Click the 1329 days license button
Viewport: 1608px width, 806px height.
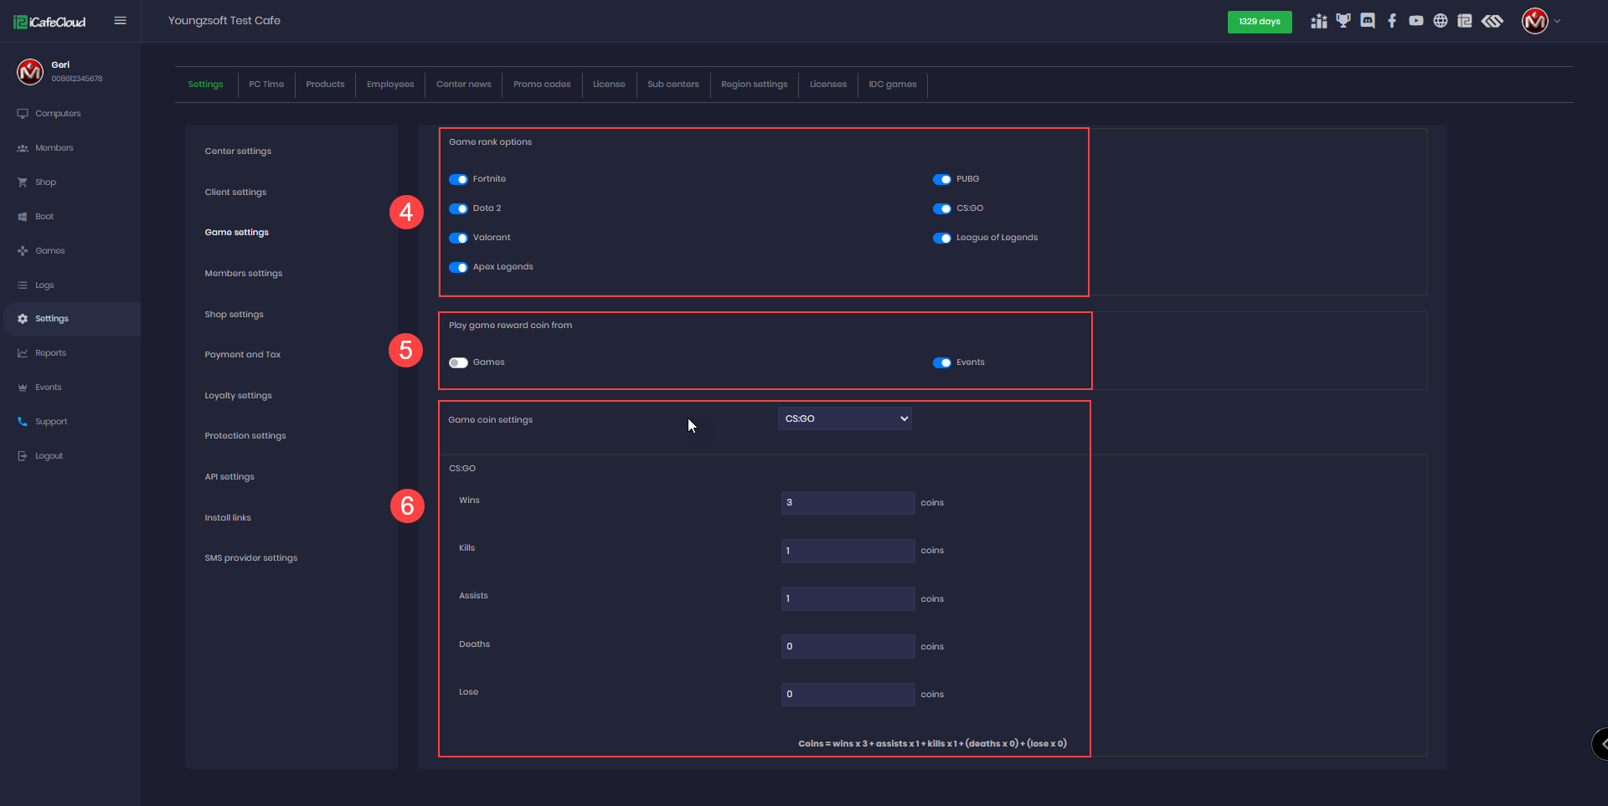(x=1259, y=22)
